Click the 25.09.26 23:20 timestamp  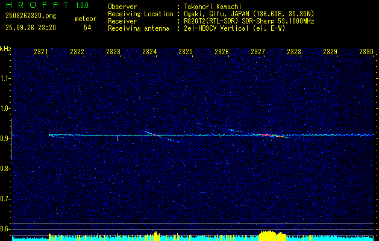pyautogui.click(x=31, y=28)
